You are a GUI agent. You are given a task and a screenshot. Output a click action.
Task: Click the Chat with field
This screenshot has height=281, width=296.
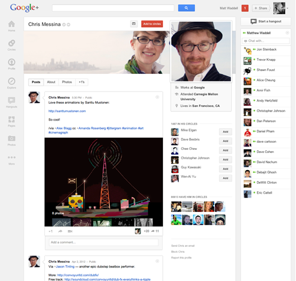(266, 41)
